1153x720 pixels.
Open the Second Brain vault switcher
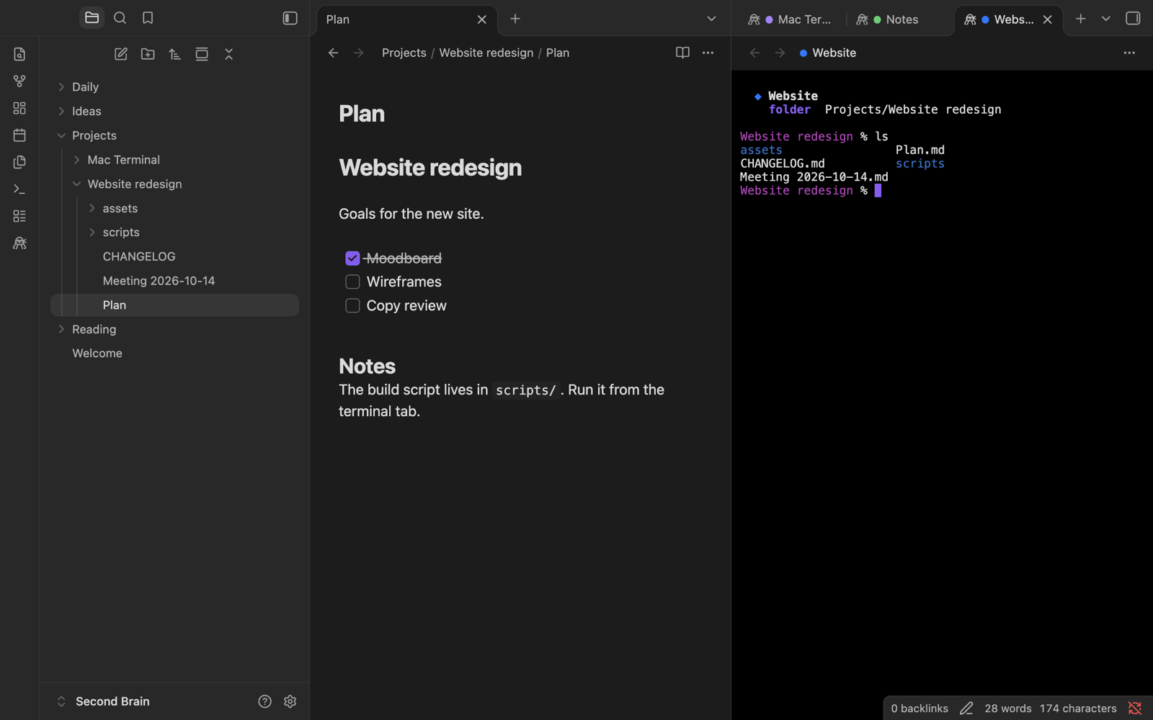point(104,701)
